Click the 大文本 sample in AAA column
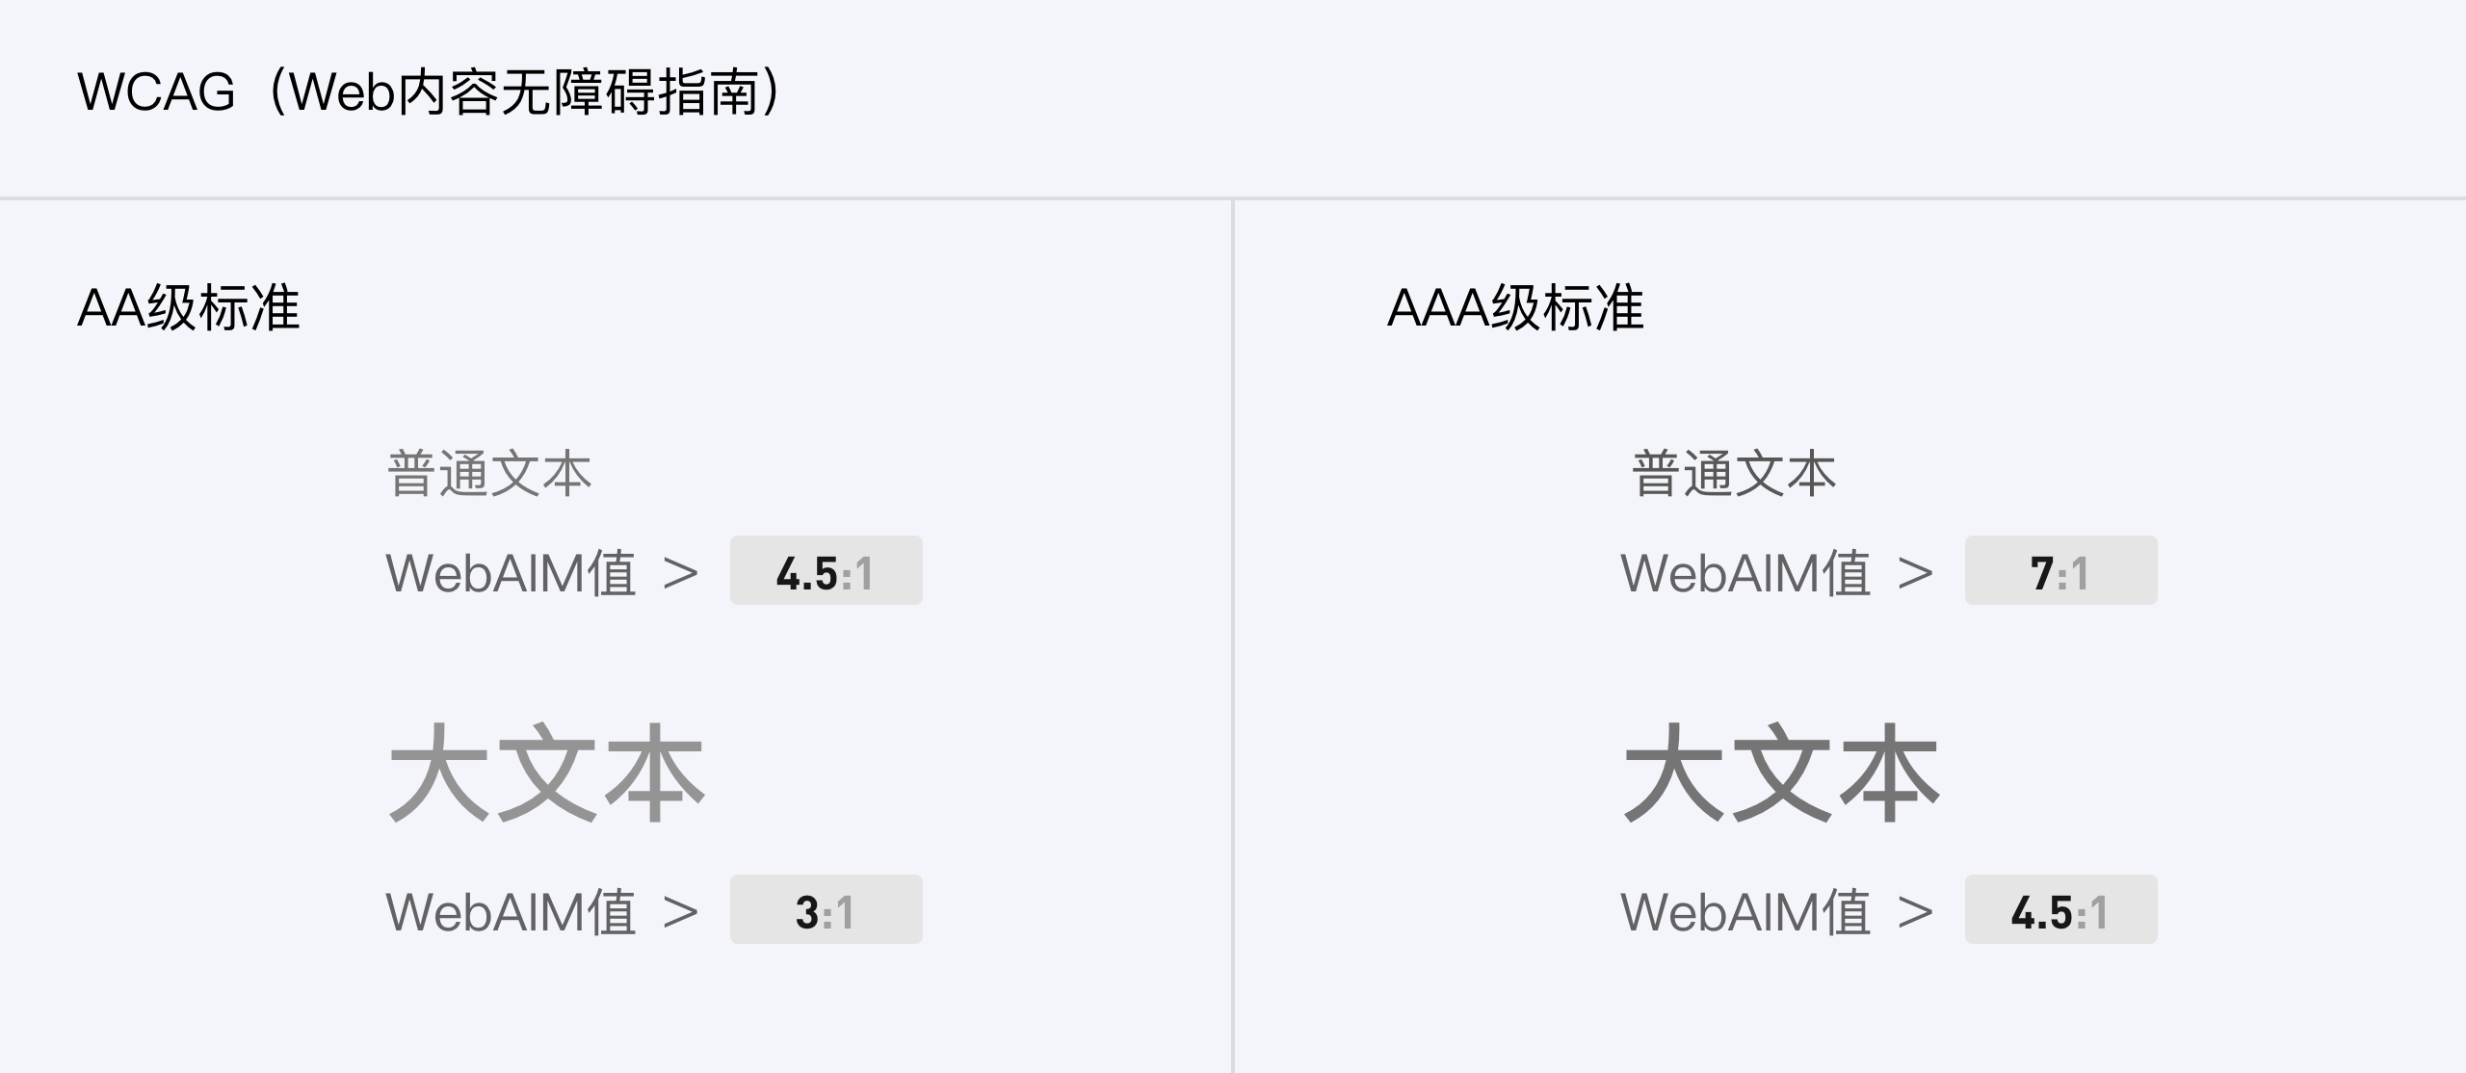Image resolution: width=2466 pixels, height=1073 pixels. point(1782,773)
